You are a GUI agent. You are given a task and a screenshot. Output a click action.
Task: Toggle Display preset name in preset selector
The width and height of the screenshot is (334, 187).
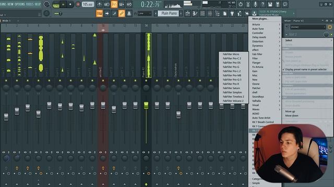pos(306,69)
